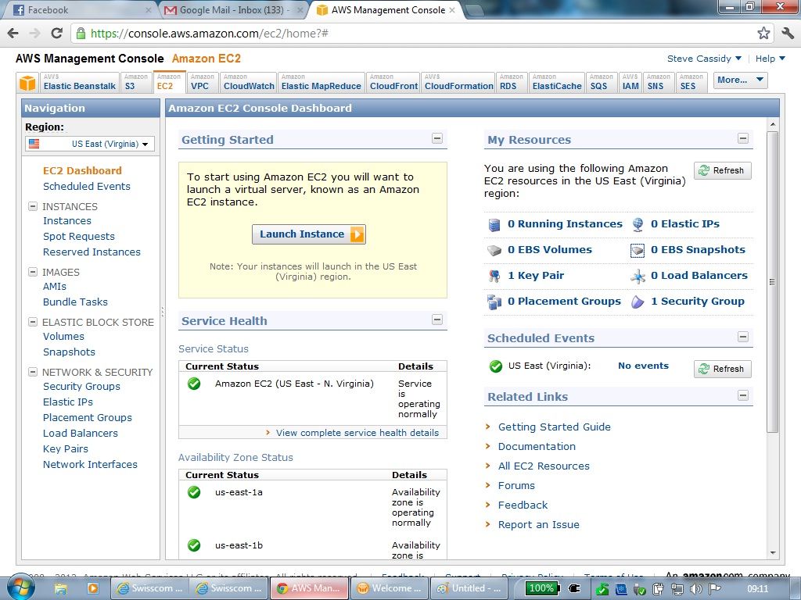Screen dimensions: 801x600
Task: Click the volume speaker tray icon
Action: (x=695, y=589)
